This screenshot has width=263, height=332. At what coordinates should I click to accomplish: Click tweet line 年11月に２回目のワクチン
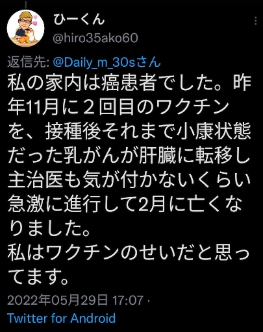click(x=118, y=107)
